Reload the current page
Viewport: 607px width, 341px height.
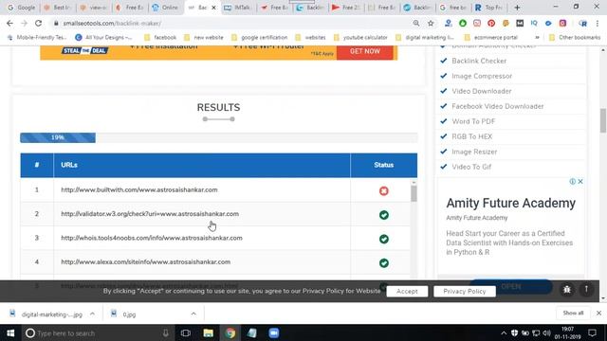pyautogui.click(x=38, y=23)
